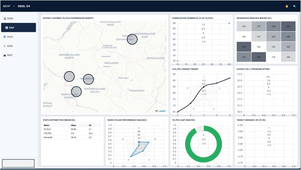Go to MDIP breadcrumb link
301x170 pixels.
point(6,6)
